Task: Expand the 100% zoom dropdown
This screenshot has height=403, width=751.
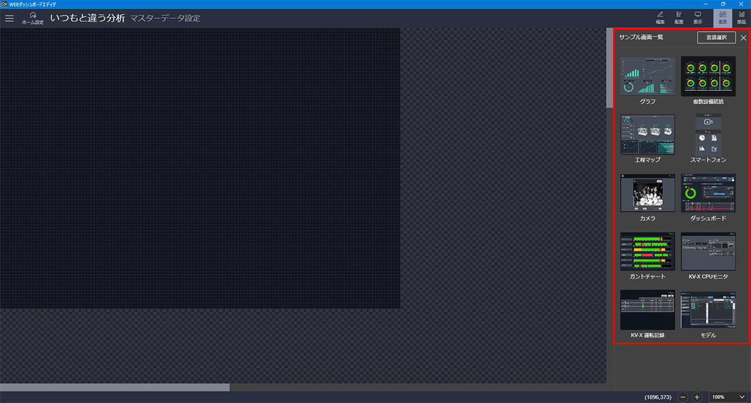Action: [729, 397]
